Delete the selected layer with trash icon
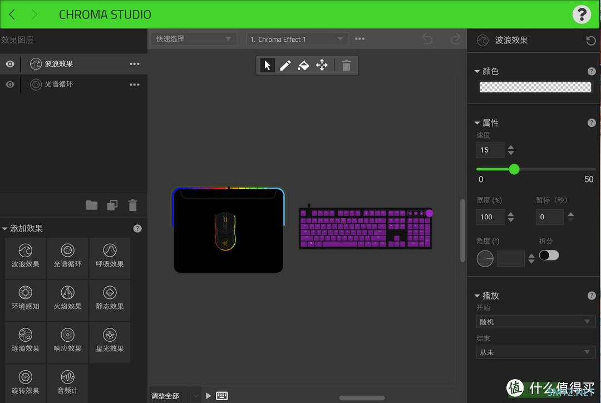 132,205
